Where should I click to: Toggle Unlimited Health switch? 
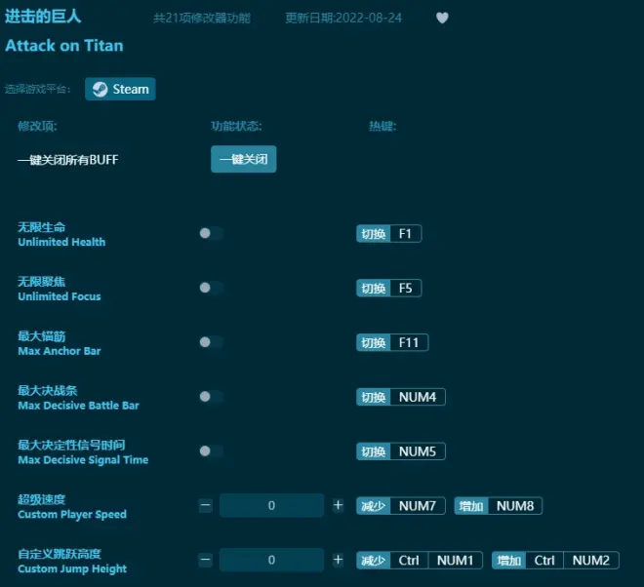click(211, 234)
